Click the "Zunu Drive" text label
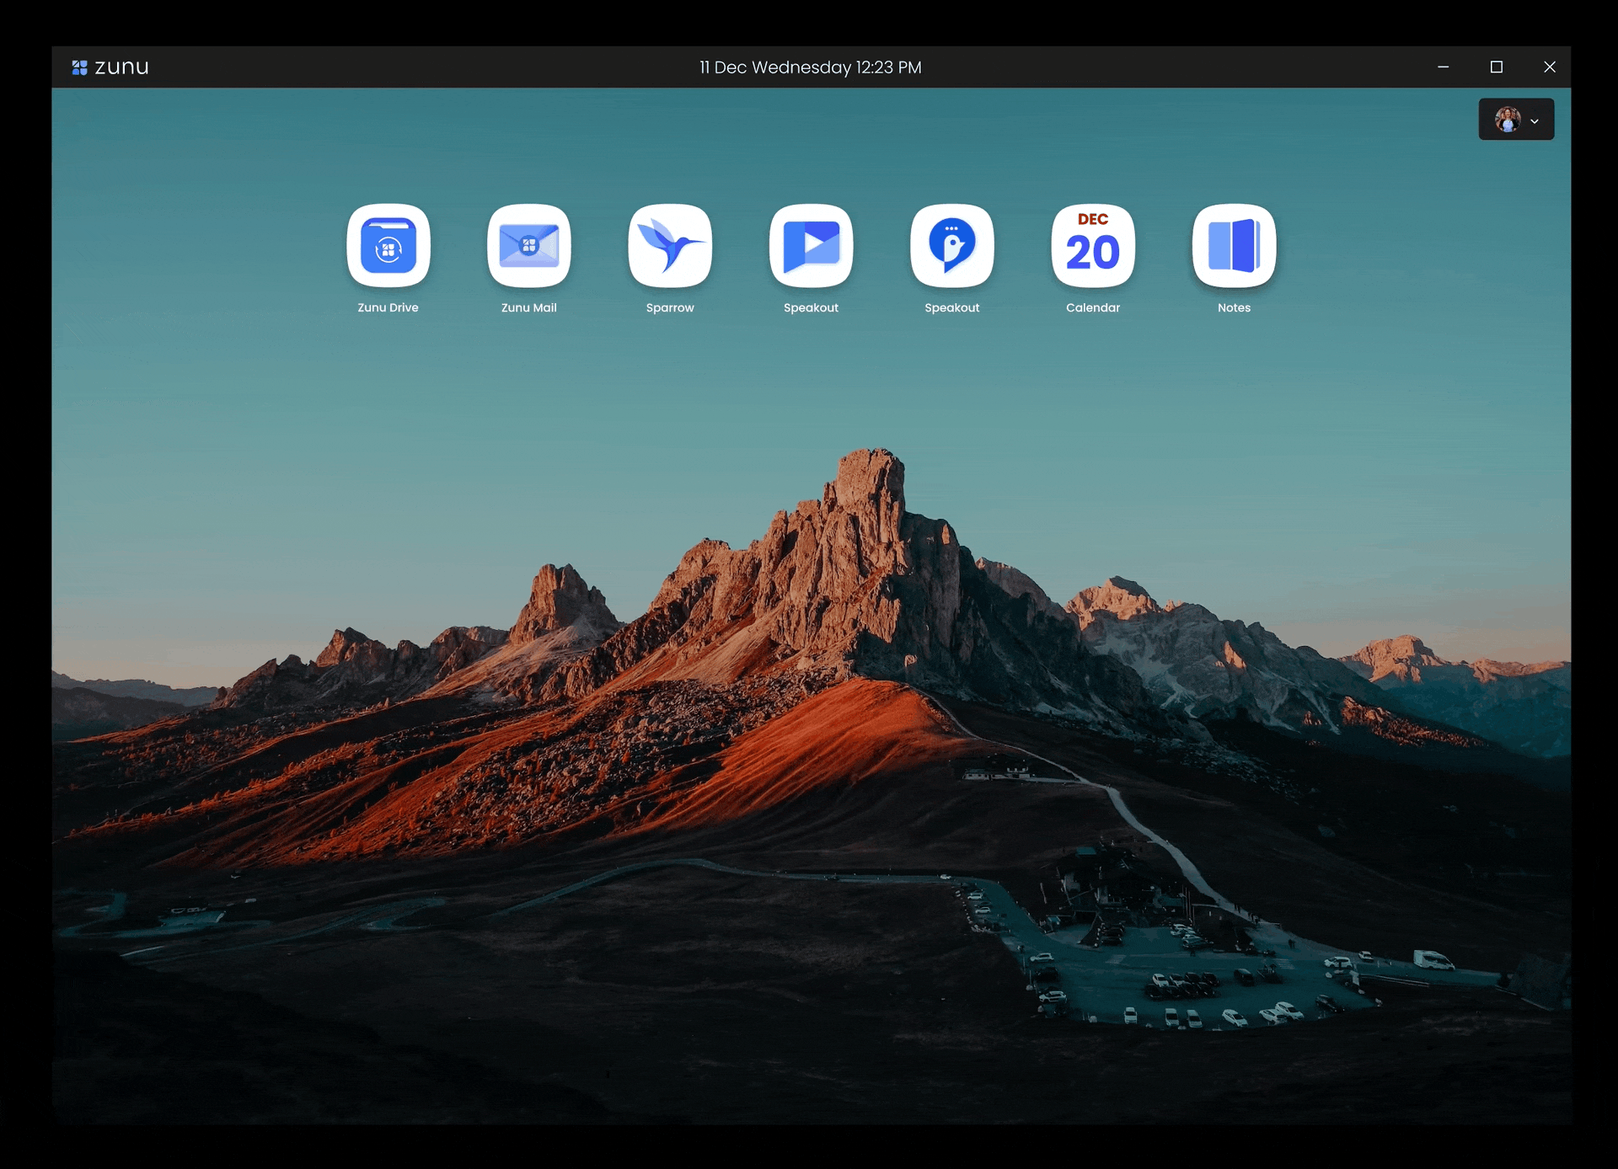Screen dimensions: 1618x1169 click(x=388, y=307)
